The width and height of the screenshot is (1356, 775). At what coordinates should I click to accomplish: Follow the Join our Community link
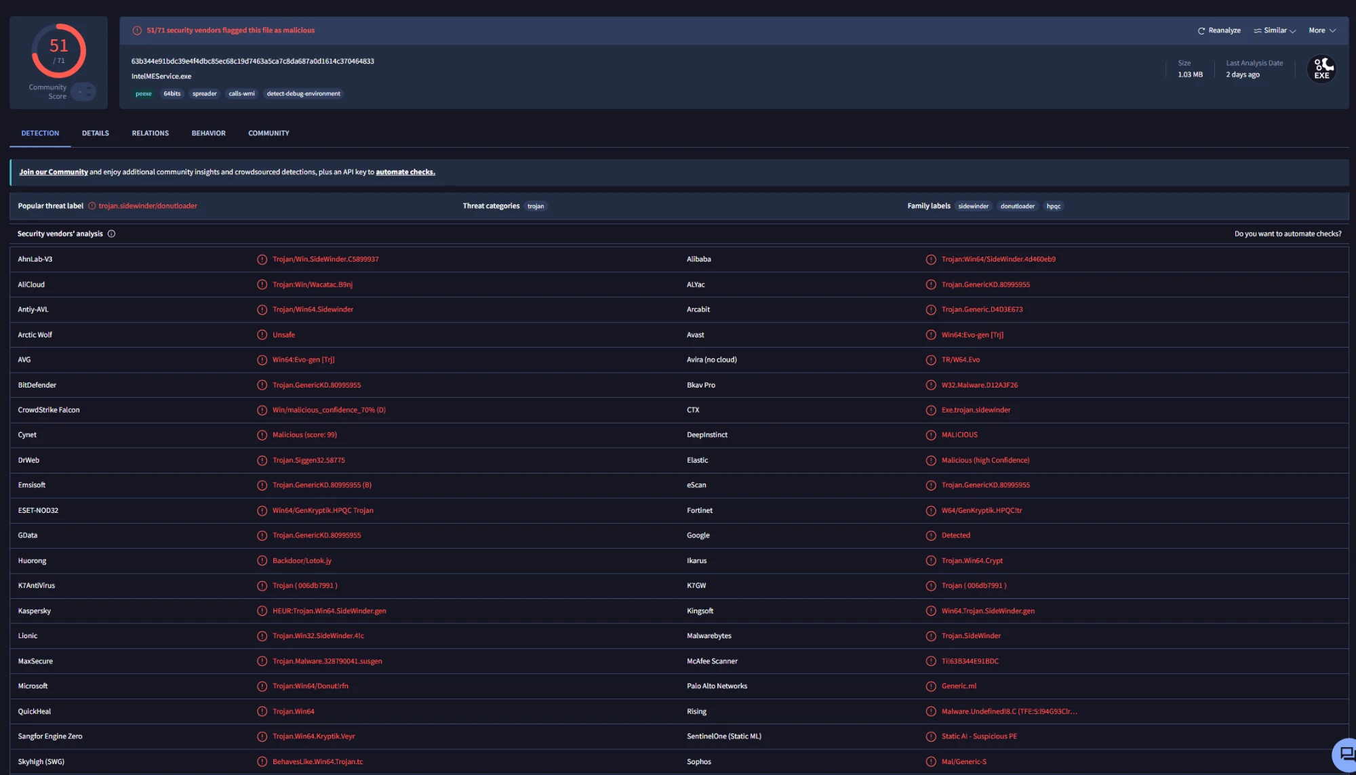coord(54,172)
